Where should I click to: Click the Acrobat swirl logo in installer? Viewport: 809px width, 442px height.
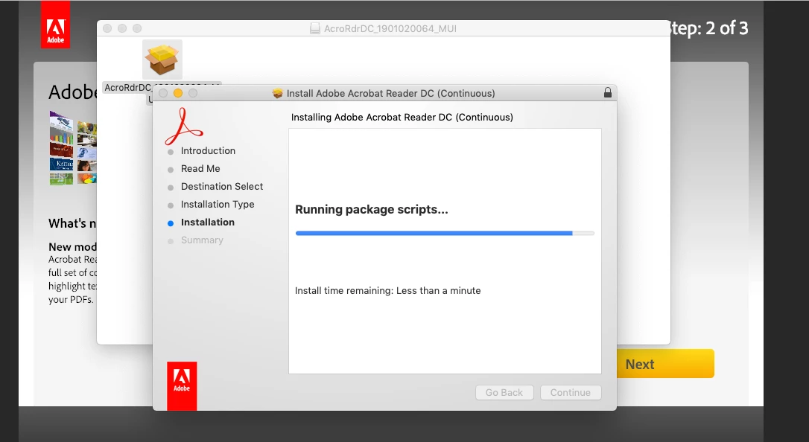pyautogui.click(x=184, y=126)
